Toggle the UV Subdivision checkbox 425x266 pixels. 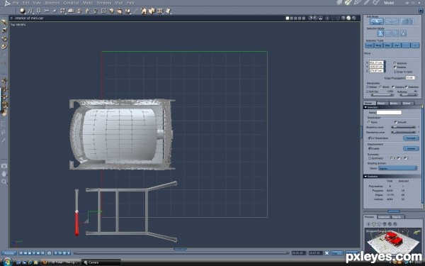(369, 138)
